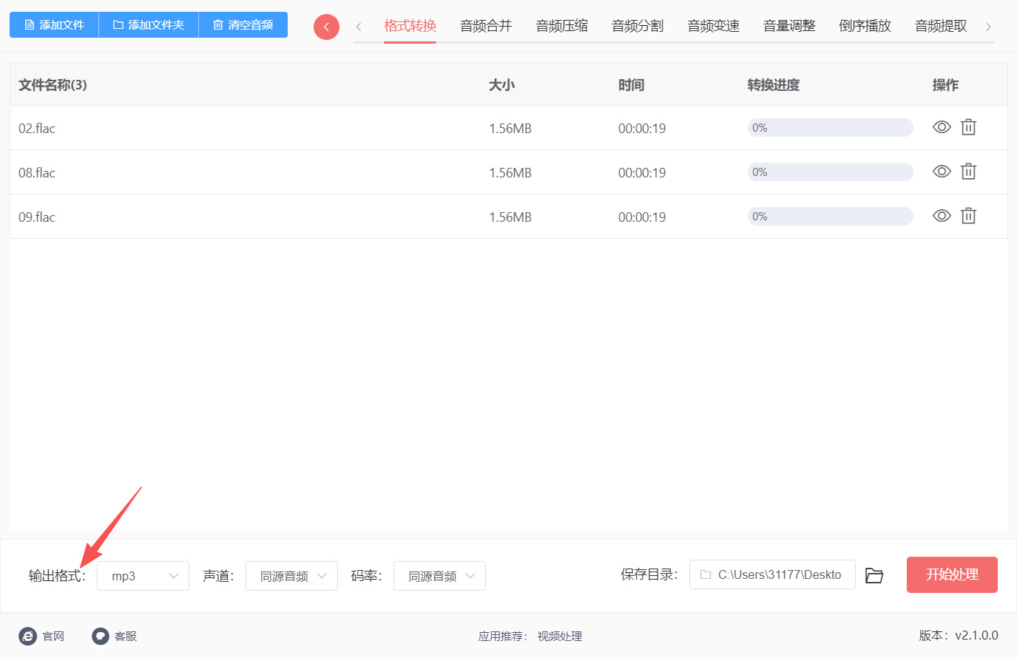Click the 文件名称(3) column header
The height and width of the screenshot is (658, 1017).
tap(53, 85)
